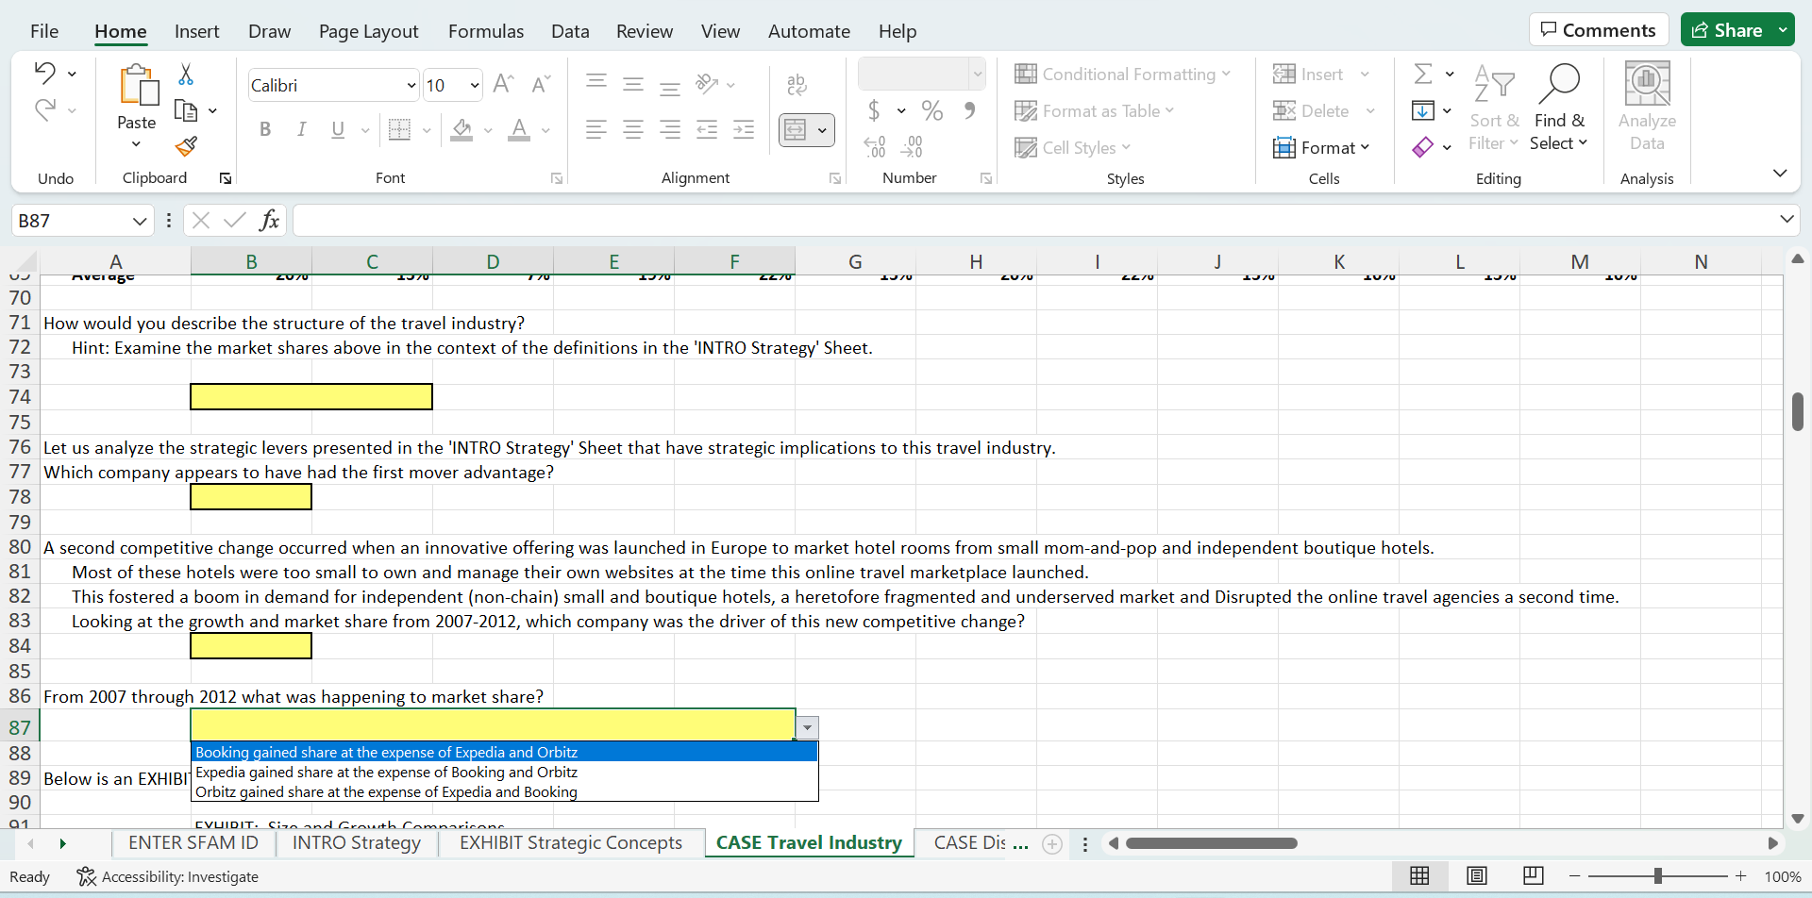Image resolution: width=1812 pixels, height=898 pixels.
Task: Open Find & Select magnifier
Action: 1558,108
